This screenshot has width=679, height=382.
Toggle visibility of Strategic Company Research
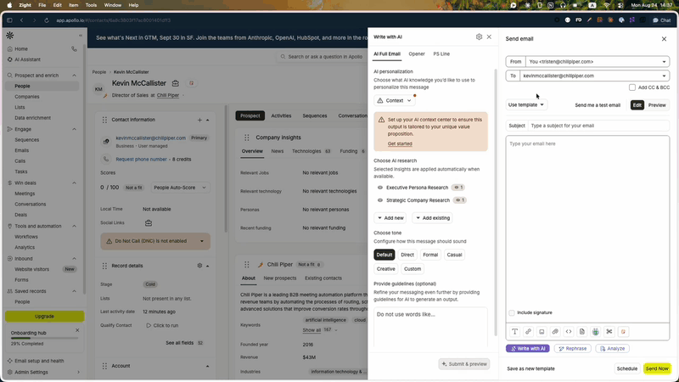[380, 200]
